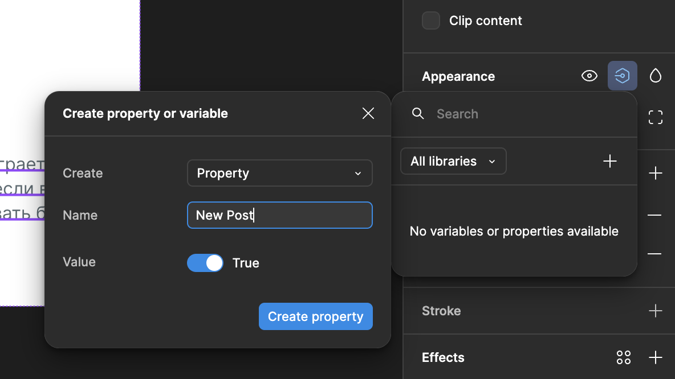Click the Create property button
The width and height of the screenshot is (675, 379).
coord(315,316)
